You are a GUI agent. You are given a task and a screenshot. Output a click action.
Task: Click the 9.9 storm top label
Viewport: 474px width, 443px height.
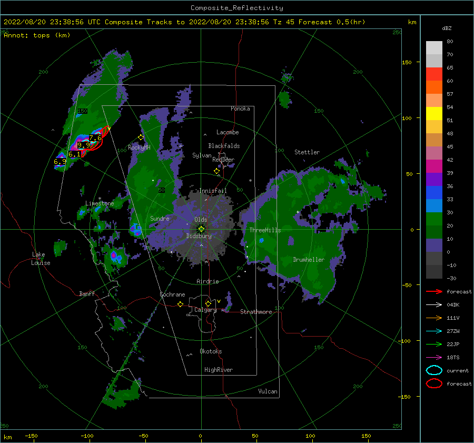coord(84,145)
